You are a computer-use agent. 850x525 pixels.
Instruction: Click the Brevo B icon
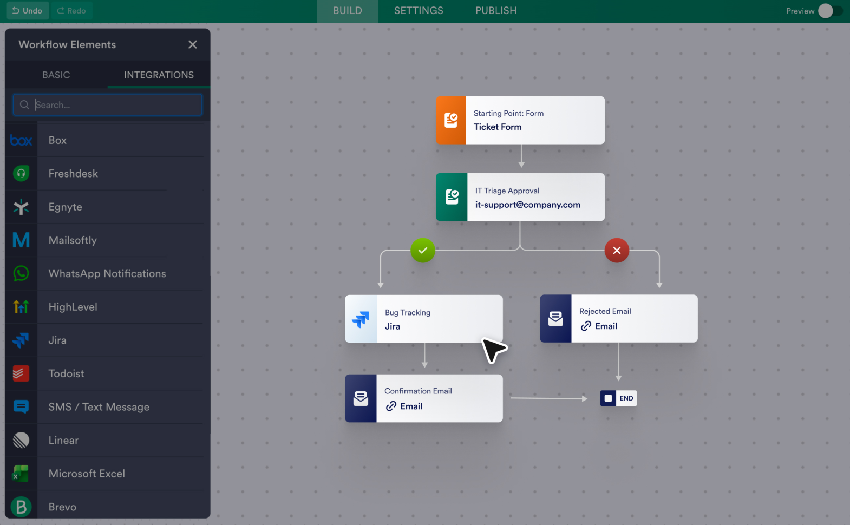[x=21, y=507]
